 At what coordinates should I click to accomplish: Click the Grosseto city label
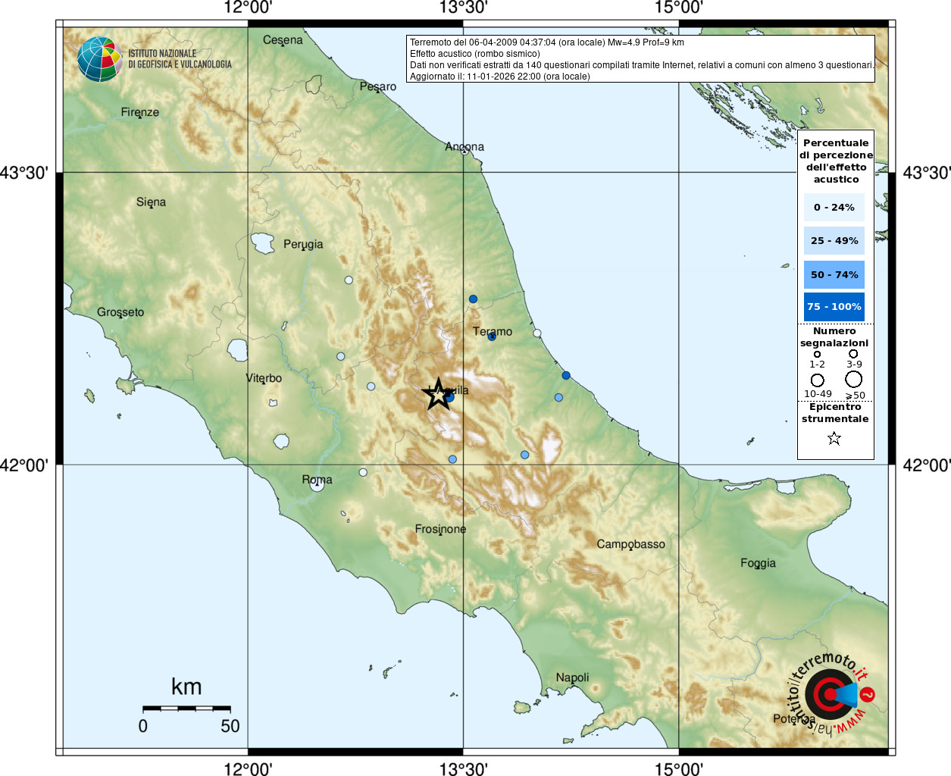pyautogui.click(x=120, y=312)
